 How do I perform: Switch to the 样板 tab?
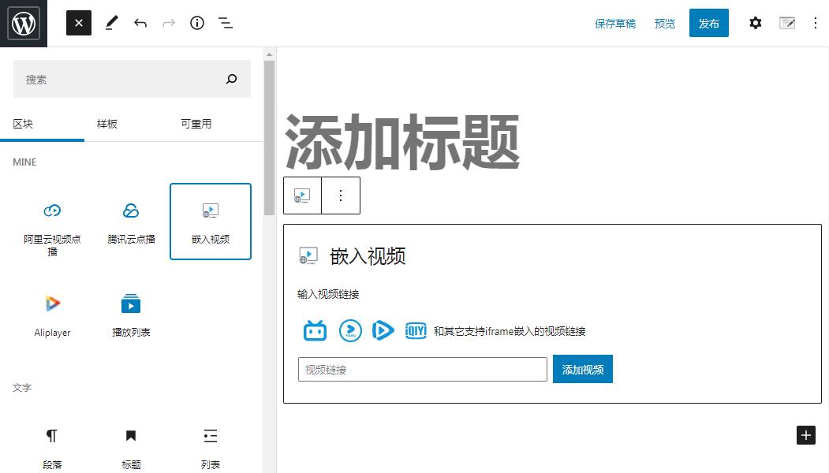[106, 124]
